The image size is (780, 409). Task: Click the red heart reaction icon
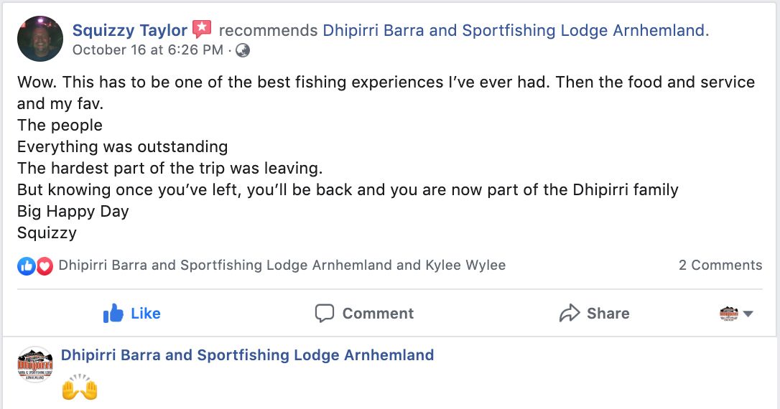click(x=45, y=266)
